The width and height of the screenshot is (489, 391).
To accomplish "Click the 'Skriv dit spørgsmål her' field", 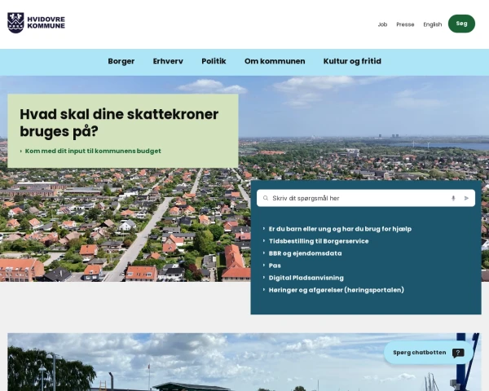I will click(x=366, y=198).
